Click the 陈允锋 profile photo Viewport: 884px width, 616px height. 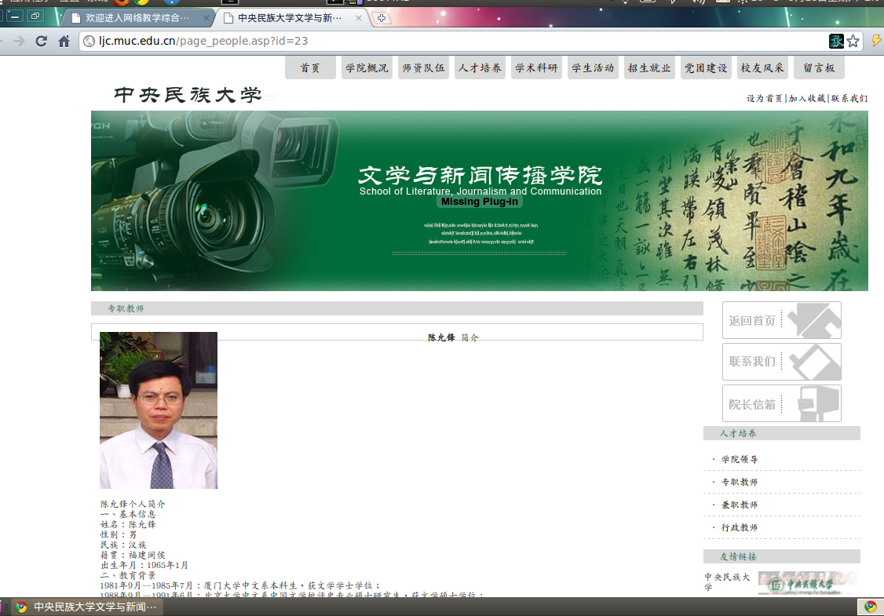159,410
